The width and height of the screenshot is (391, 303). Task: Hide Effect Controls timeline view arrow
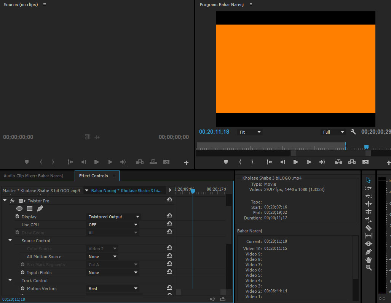click(170, 190)
